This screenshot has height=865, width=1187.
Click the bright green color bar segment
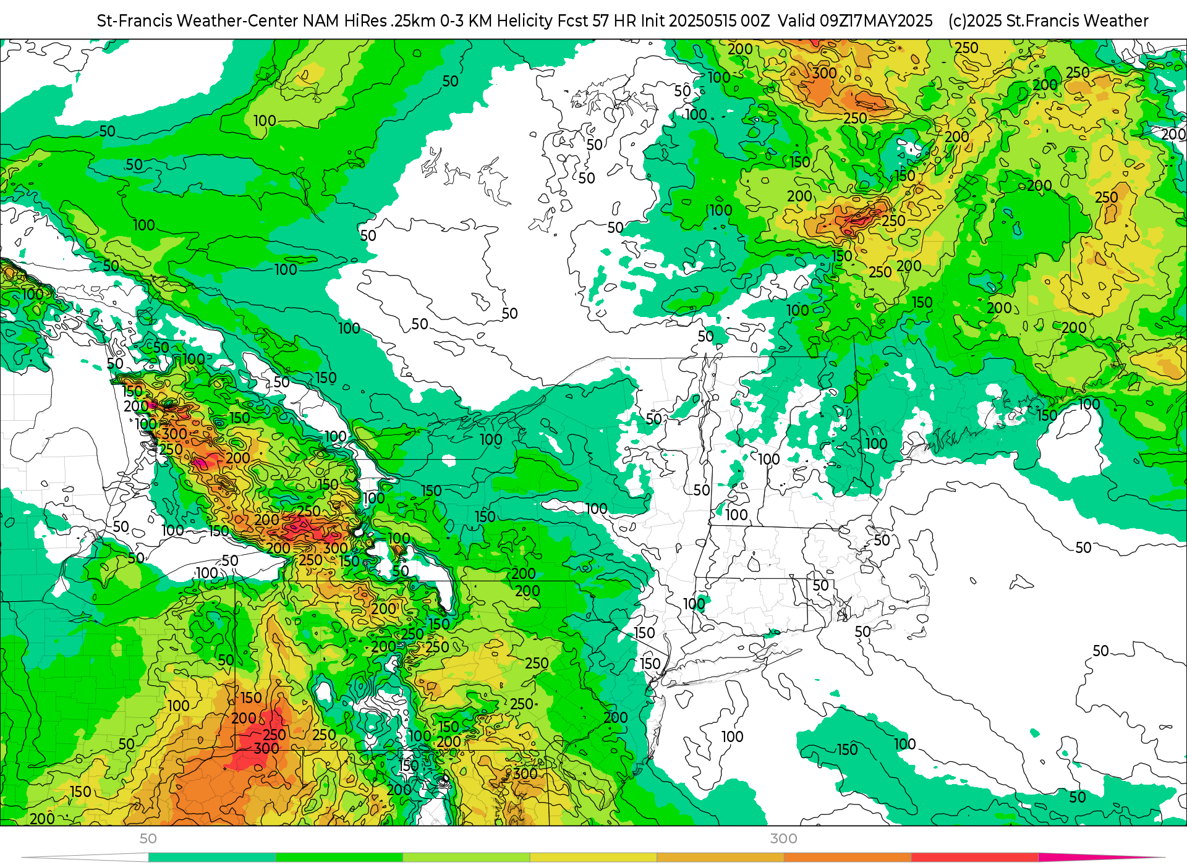tap(339, 858)
